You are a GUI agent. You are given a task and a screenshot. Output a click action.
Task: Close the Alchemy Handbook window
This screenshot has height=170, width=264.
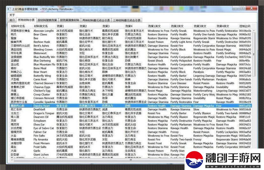[252, 8]
